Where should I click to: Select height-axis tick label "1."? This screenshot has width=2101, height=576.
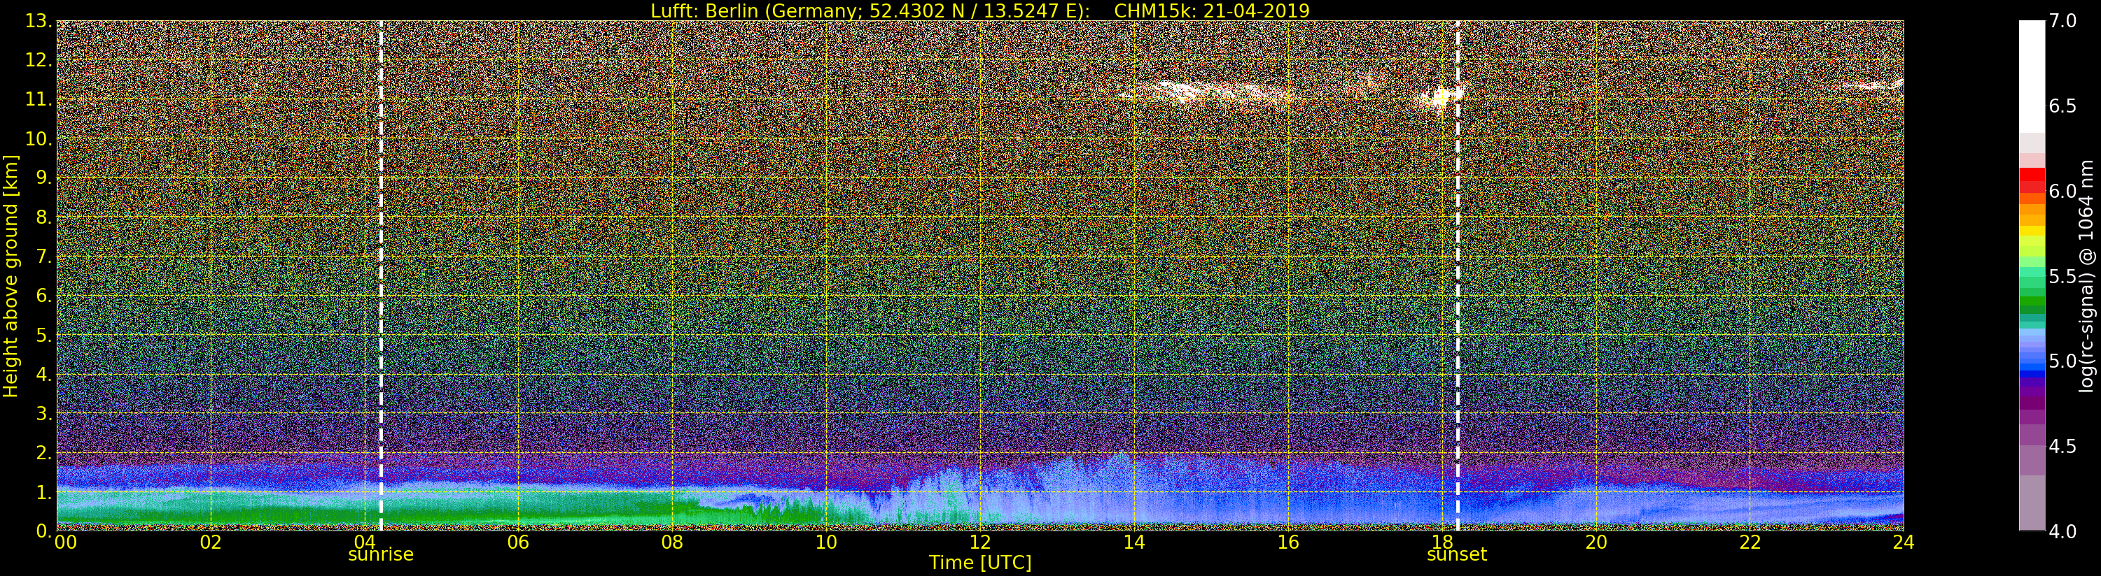(44, 492)
